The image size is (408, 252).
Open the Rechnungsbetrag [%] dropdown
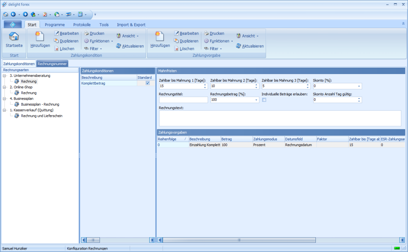tap(256, 100)
